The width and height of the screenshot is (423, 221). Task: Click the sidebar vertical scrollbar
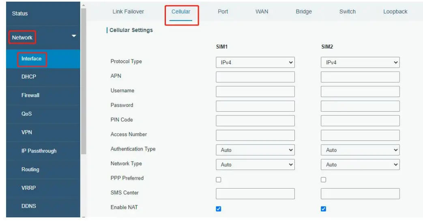pos(84,81)
